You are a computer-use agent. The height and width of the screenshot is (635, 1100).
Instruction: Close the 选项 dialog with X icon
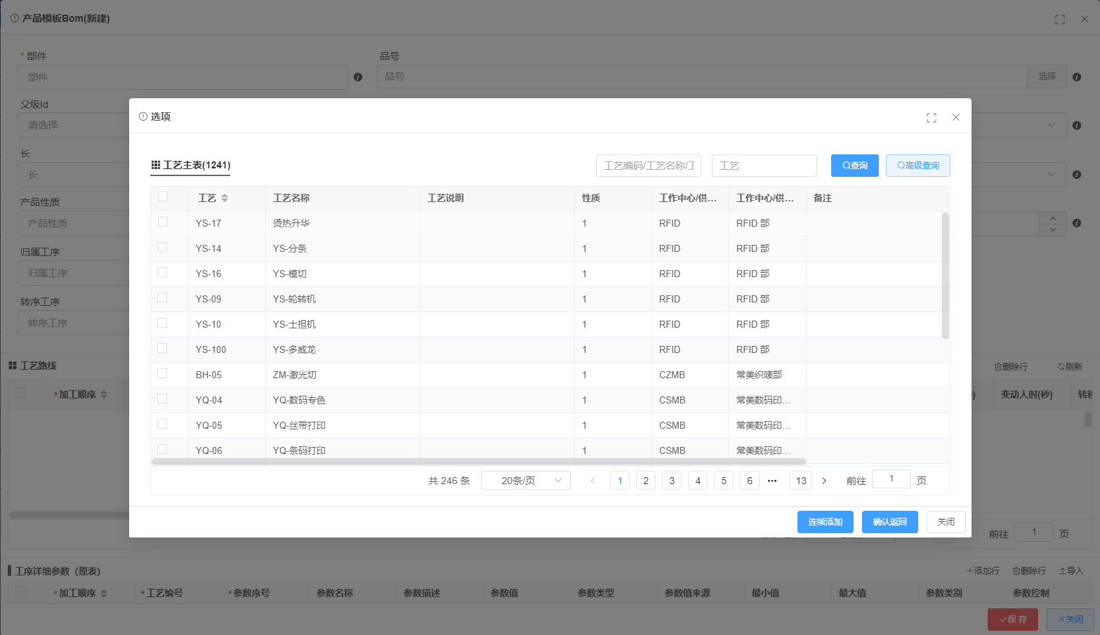pyautogui.click(x=956, y=117)
